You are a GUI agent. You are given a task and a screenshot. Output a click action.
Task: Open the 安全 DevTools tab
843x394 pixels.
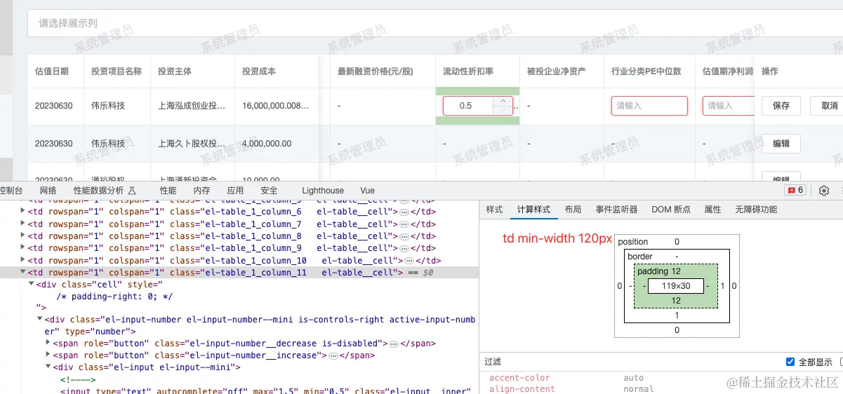pyautogui.click(x=270, y=191)
